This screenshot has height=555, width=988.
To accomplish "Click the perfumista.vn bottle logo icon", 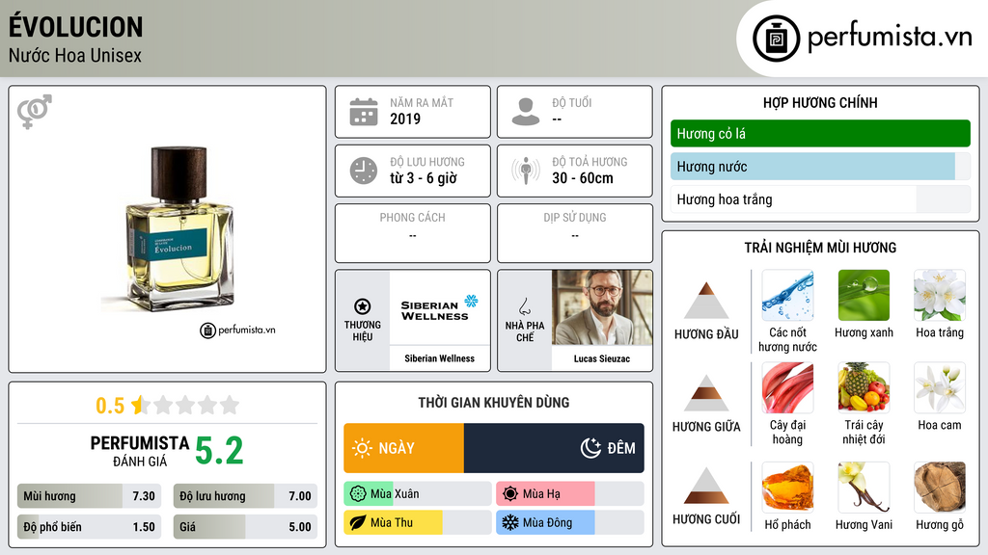I will click(x=776, y=39).
